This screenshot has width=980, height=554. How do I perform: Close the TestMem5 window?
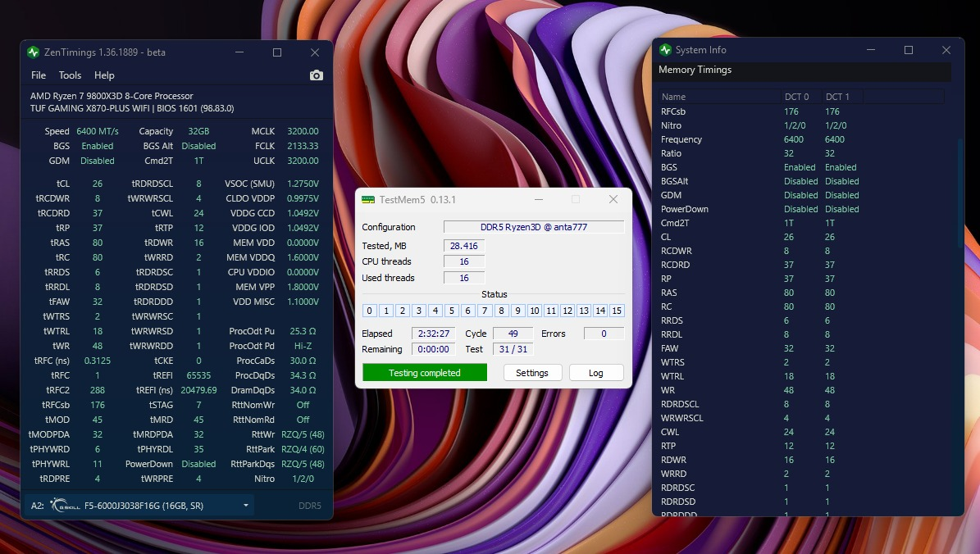[613, 199]
